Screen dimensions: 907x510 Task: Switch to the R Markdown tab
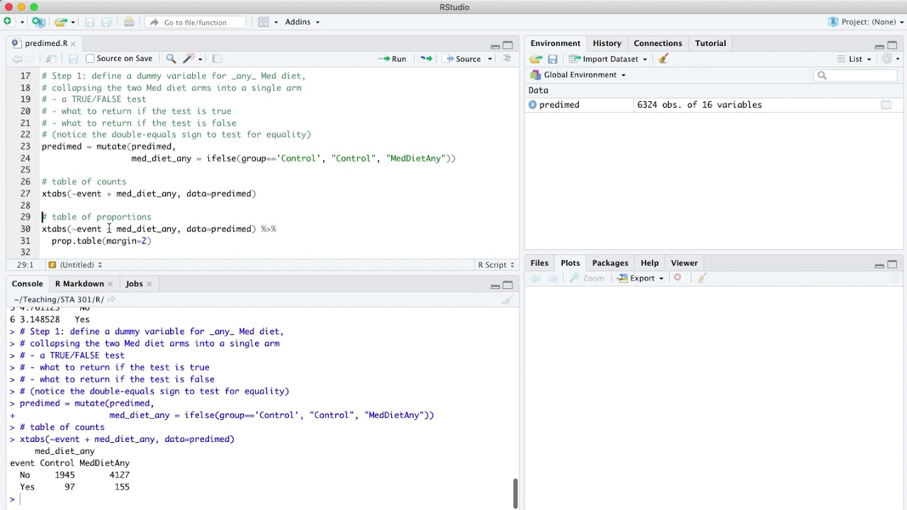tap(79, 283)
